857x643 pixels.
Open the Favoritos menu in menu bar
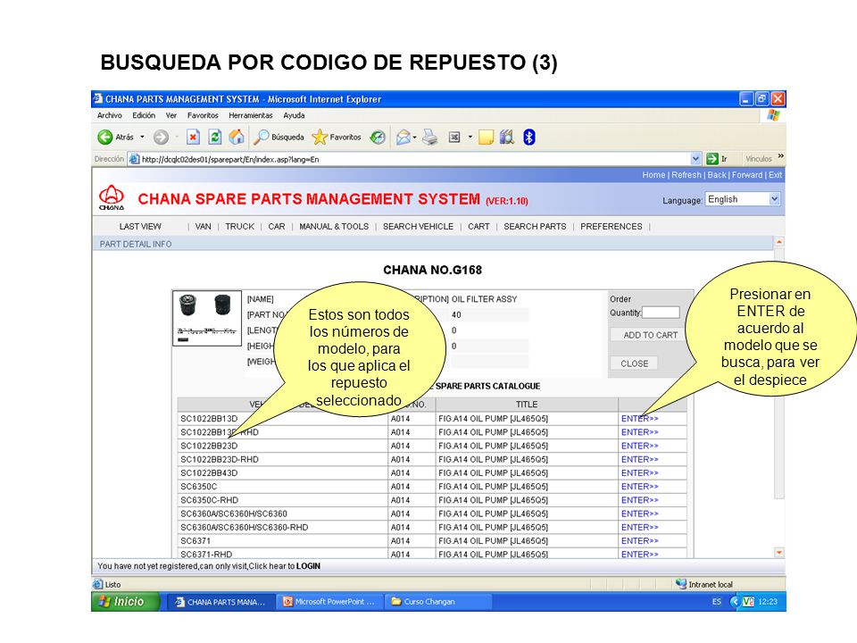point(203,115)
